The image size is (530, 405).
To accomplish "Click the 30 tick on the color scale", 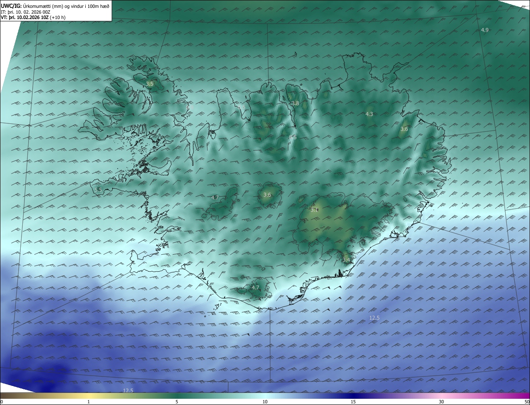I will 441,402.
